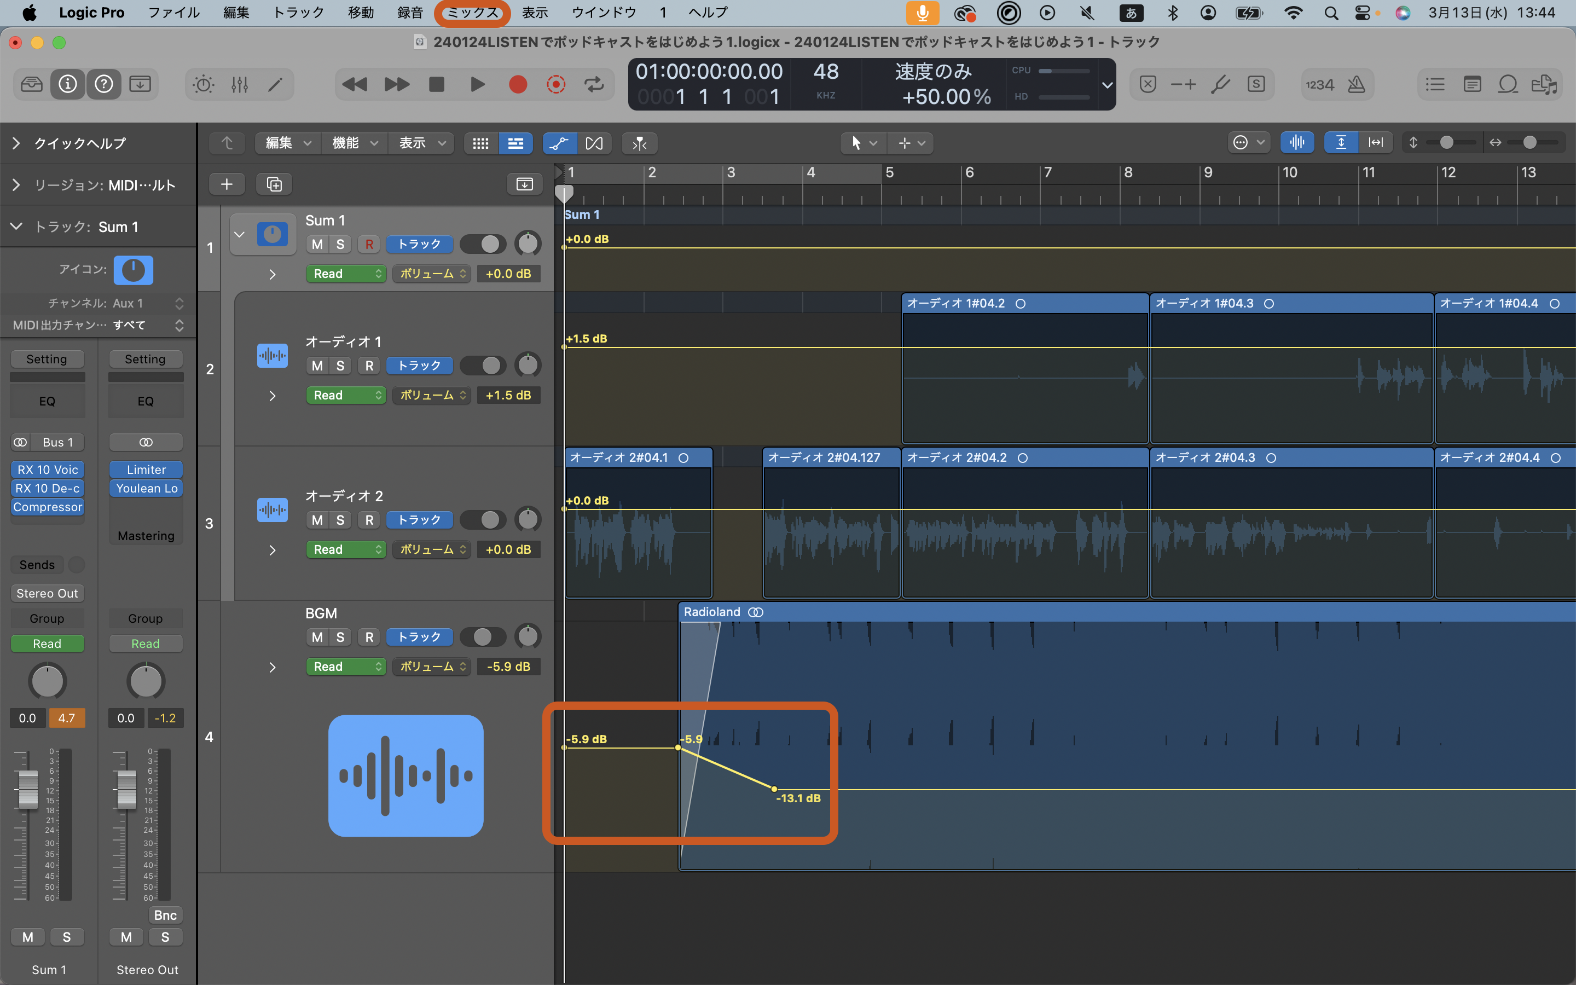This screenshot has width=1576, height=985.
Task: Open the ヘルプ menu
Action: [x=708, y=13]
